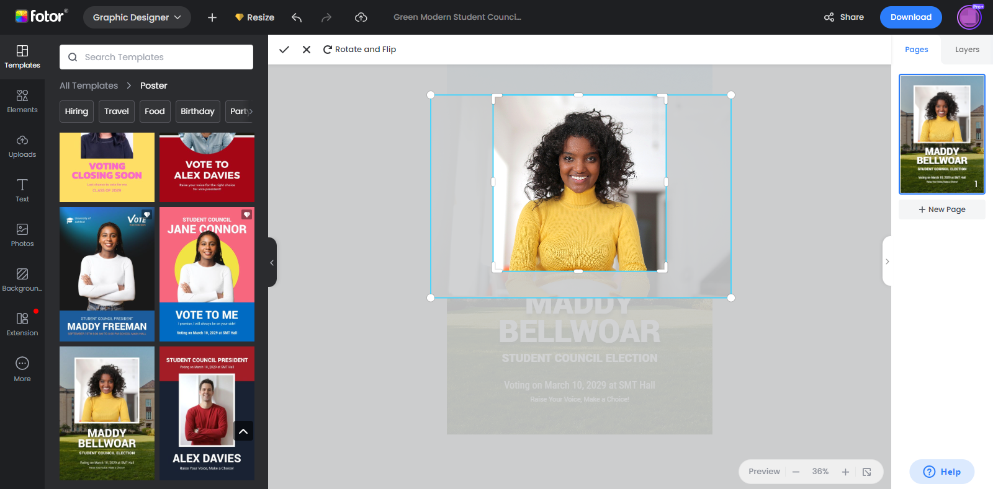
Task: Select the Alex Davies red poster template
Action: click(207, 167)
